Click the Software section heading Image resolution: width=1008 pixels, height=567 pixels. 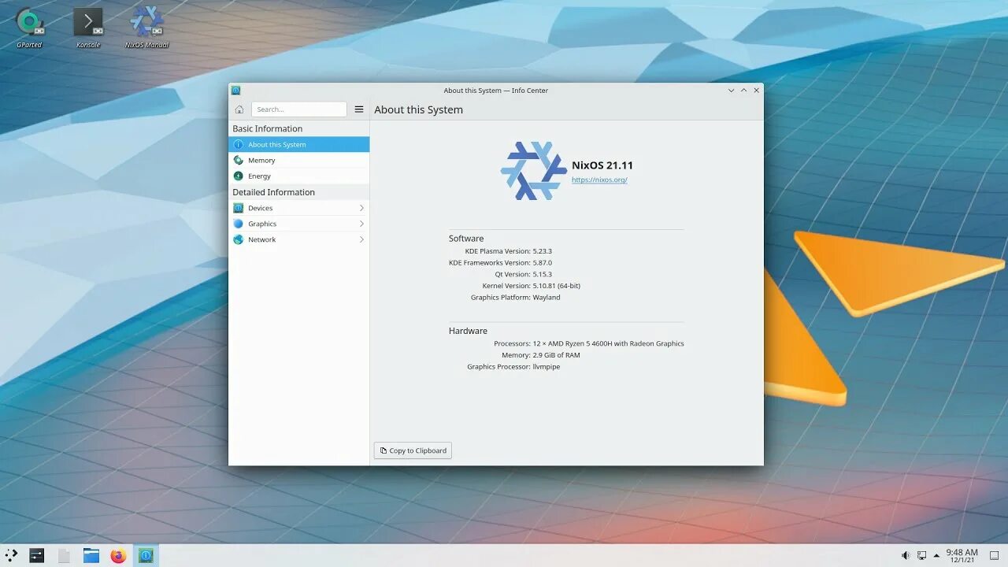coord(466,239)
